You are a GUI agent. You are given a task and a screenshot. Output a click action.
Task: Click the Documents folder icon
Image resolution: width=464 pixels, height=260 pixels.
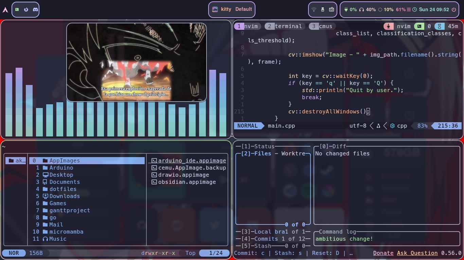[45, 182]
